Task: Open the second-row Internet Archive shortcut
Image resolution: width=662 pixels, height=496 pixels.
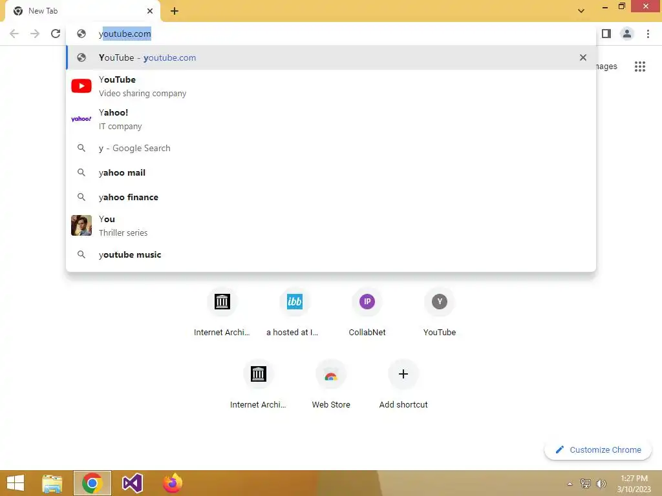Action: [259, 384]
